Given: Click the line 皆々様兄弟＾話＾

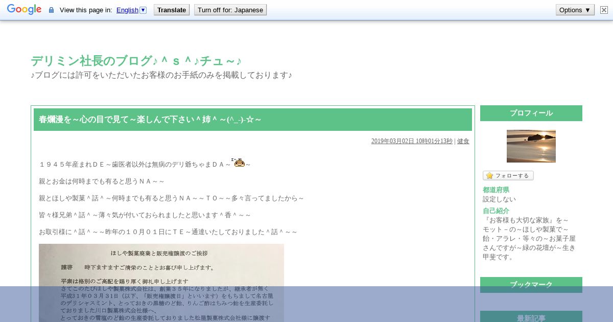Looking at the screenshot, I should tap(145, 215).
